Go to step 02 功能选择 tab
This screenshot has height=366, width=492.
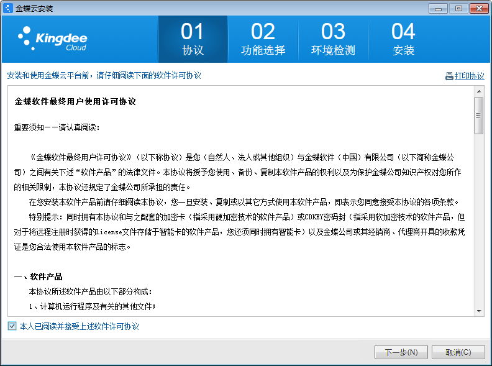pyautogui.click(x=263, y=39)
